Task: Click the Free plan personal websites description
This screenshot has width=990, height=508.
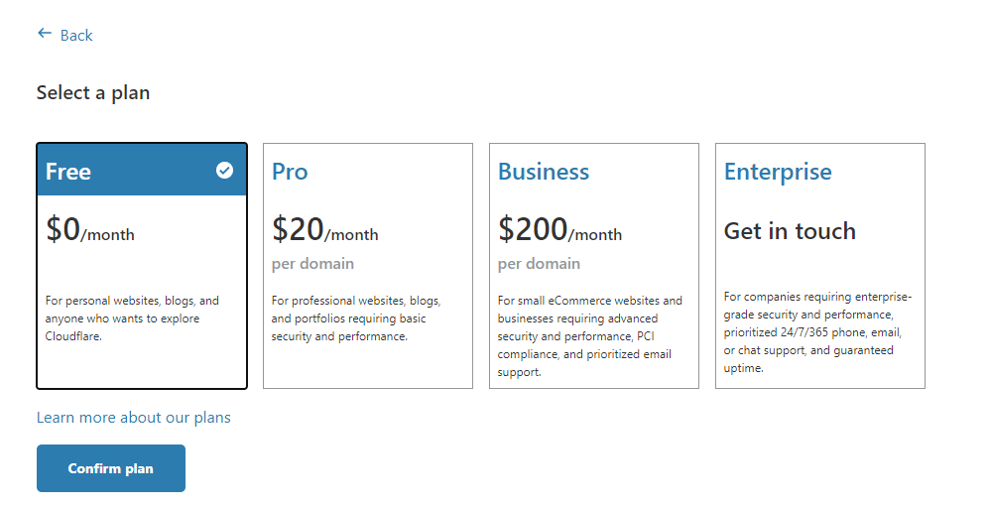Action: pyautogui.click(x=133, y=318)
